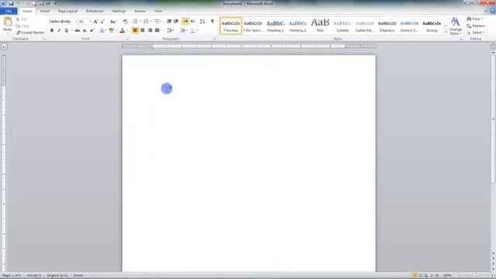The width and height of the screenshot is (496, 279).
Task: Click the tab selector at ruler corner
Action: [4, 46]
